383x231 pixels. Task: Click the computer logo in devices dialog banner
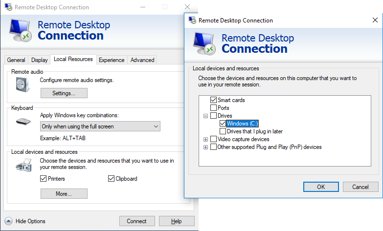pyautogui.click(x=204, y=43)
